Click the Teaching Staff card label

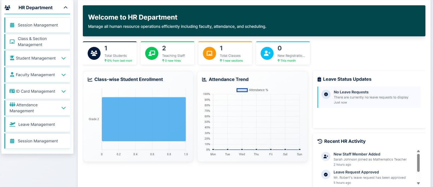coord(173,56)
